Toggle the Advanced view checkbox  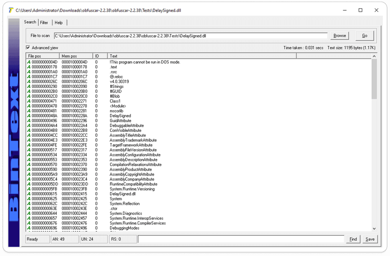click(28, 47)
